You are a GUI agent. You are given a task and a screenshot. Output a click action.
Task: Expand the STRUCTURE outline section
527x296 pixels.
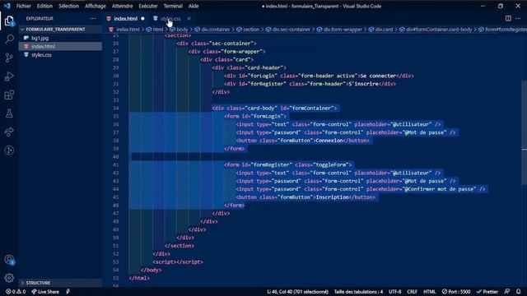60,283
